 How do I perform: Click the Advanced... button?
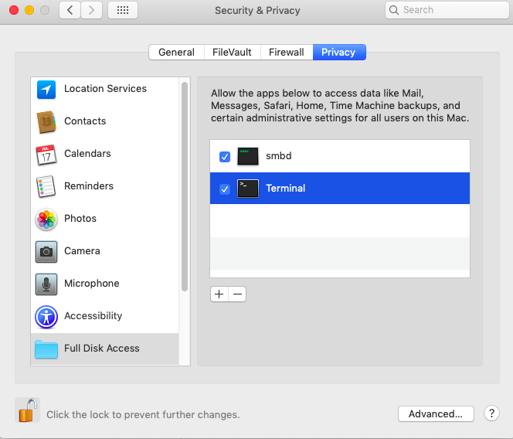(436, 413)
